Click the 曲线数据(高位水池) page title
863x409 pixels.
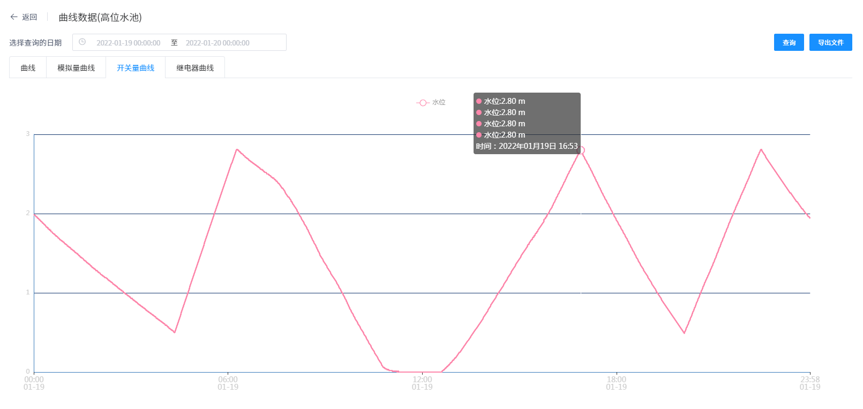(x=100, y=17)
